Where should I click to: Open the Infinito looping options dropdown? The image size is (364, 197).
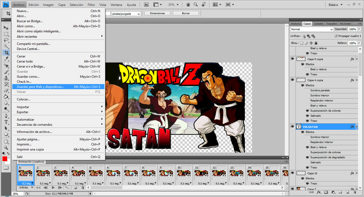26,188
